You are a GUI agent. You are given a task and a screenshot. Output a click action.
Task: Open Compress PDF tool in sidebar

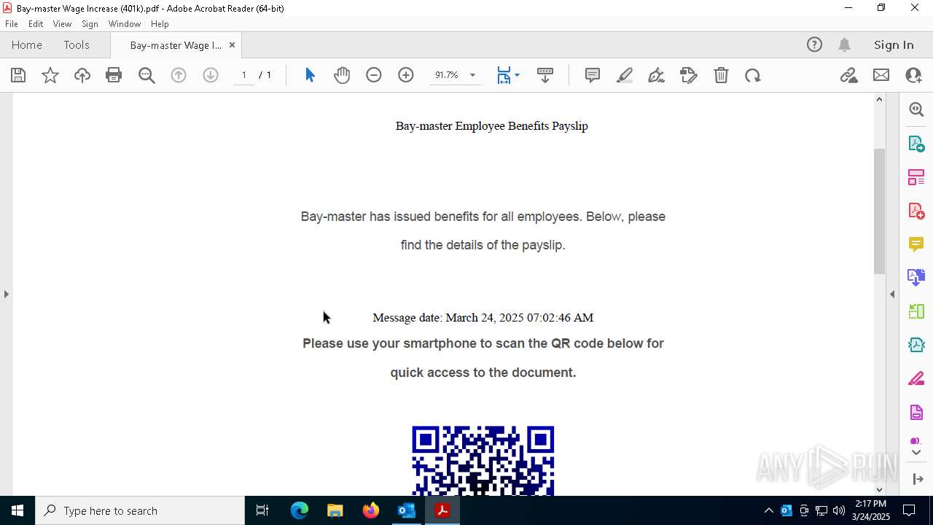[x=916, y=344]
